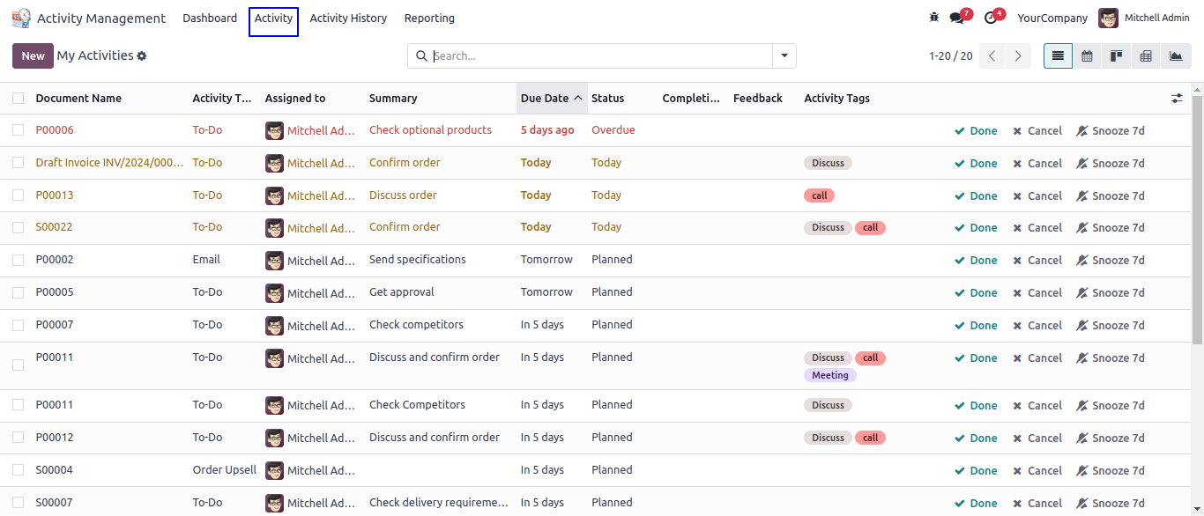Switch to calendar view
The image size is (1204, 516).
point(1087,55)
